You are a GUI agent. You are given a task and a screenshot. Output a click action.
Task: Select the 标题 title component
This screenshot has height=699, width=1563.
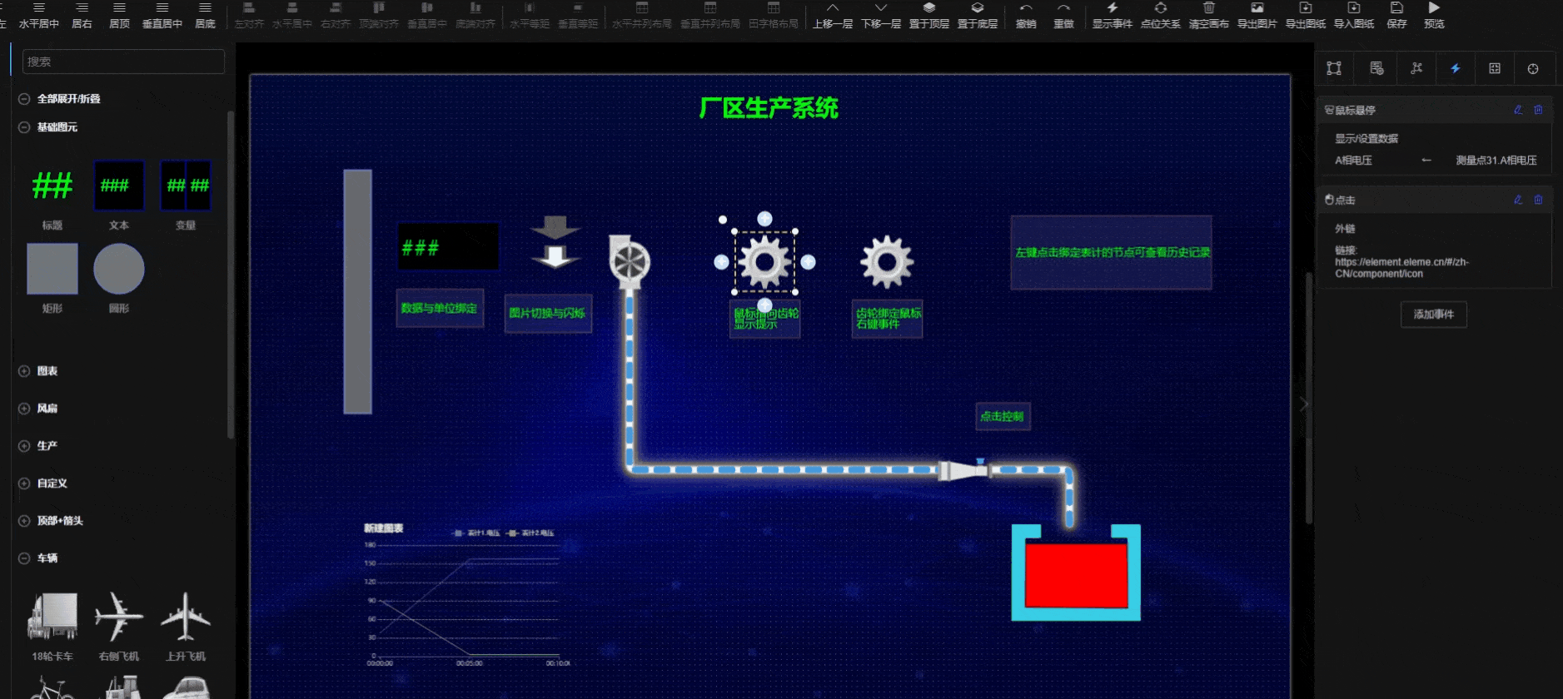tap(52, 194)
